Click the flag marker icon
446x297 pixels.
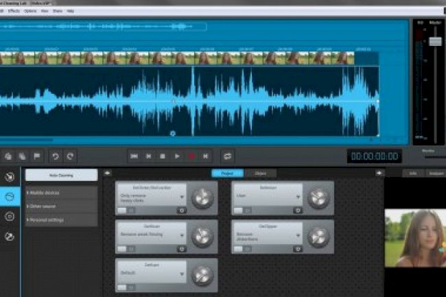[37, 156]
